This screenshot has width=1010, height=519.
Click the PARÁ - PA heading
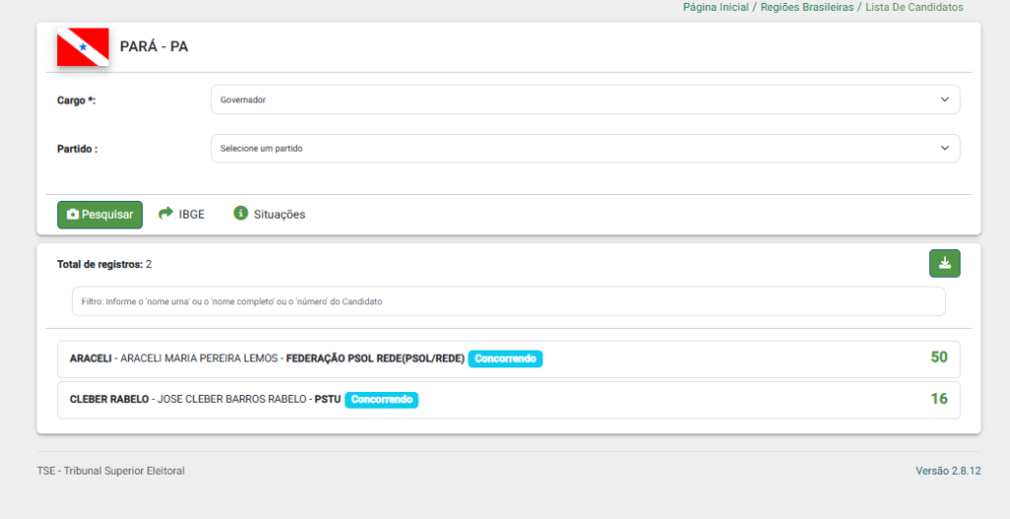click(x=154, y=47)
